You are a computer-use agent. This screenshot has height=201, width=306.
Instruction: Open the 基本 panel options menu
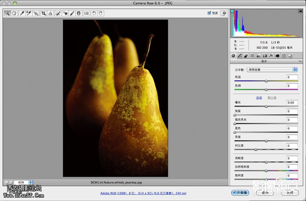[300, 62]
